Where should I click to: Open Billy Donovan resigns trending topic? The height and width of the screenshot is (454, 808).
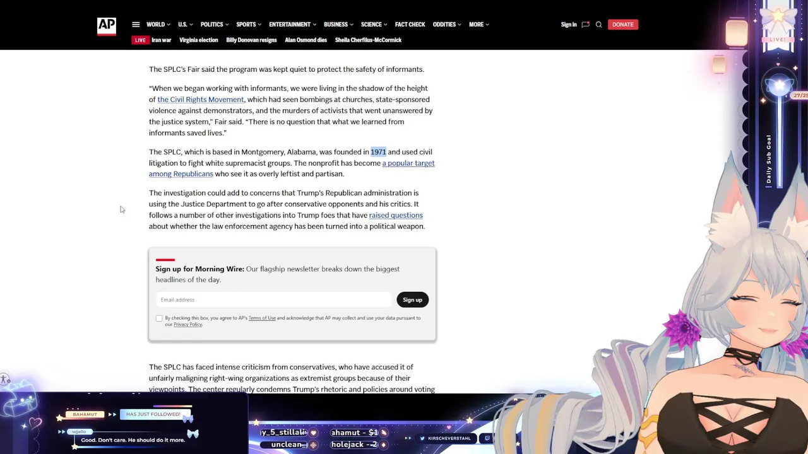(251, 40)
